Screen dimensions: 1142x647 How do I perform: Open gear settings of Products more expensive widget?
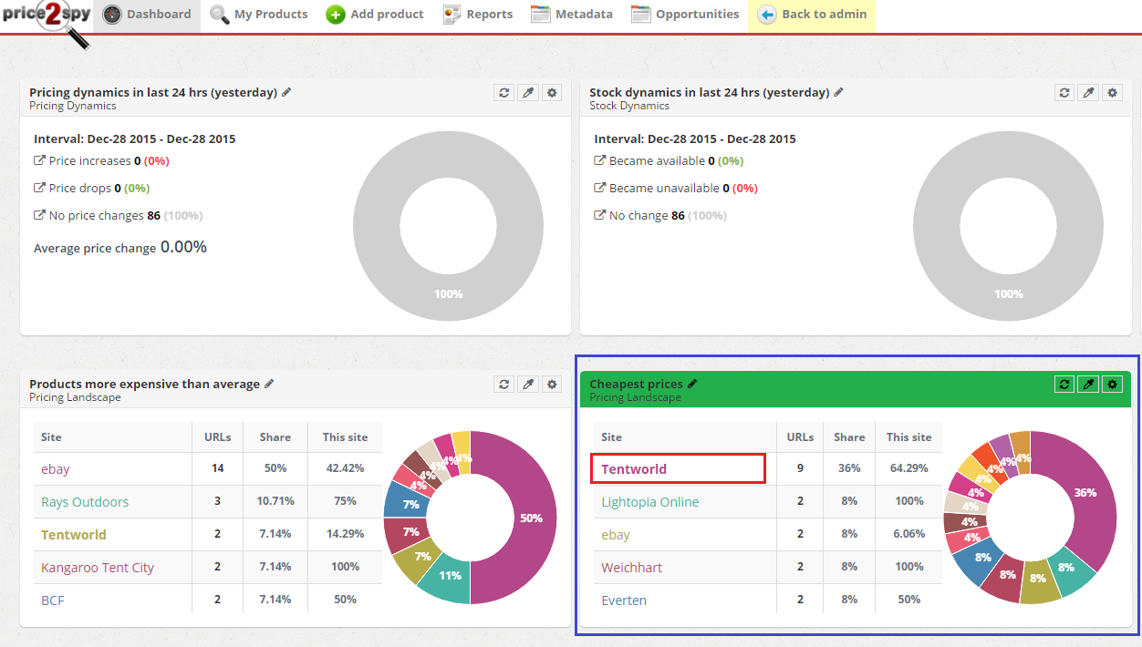[x=552, y=385]
